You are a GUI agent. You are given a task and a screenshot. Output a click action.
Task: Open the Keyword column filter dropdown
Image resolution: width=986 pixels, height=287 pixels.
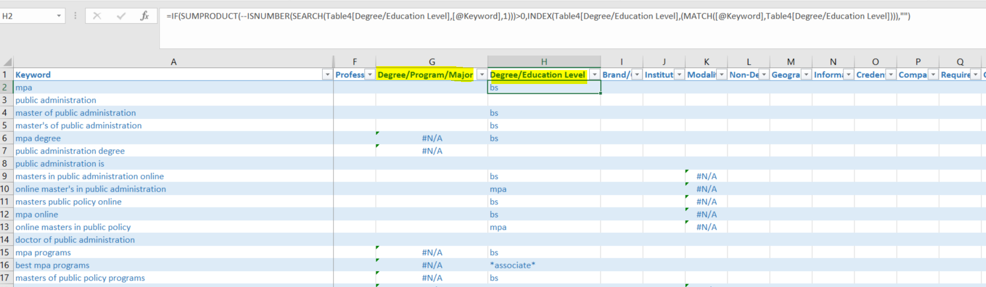coord(327,75)
